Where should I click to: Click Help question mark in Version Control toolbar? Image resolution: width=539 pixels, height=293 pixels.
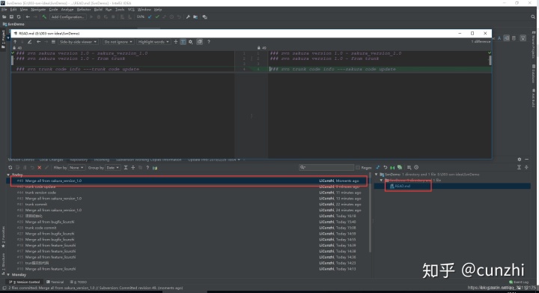tap(147, 167)
